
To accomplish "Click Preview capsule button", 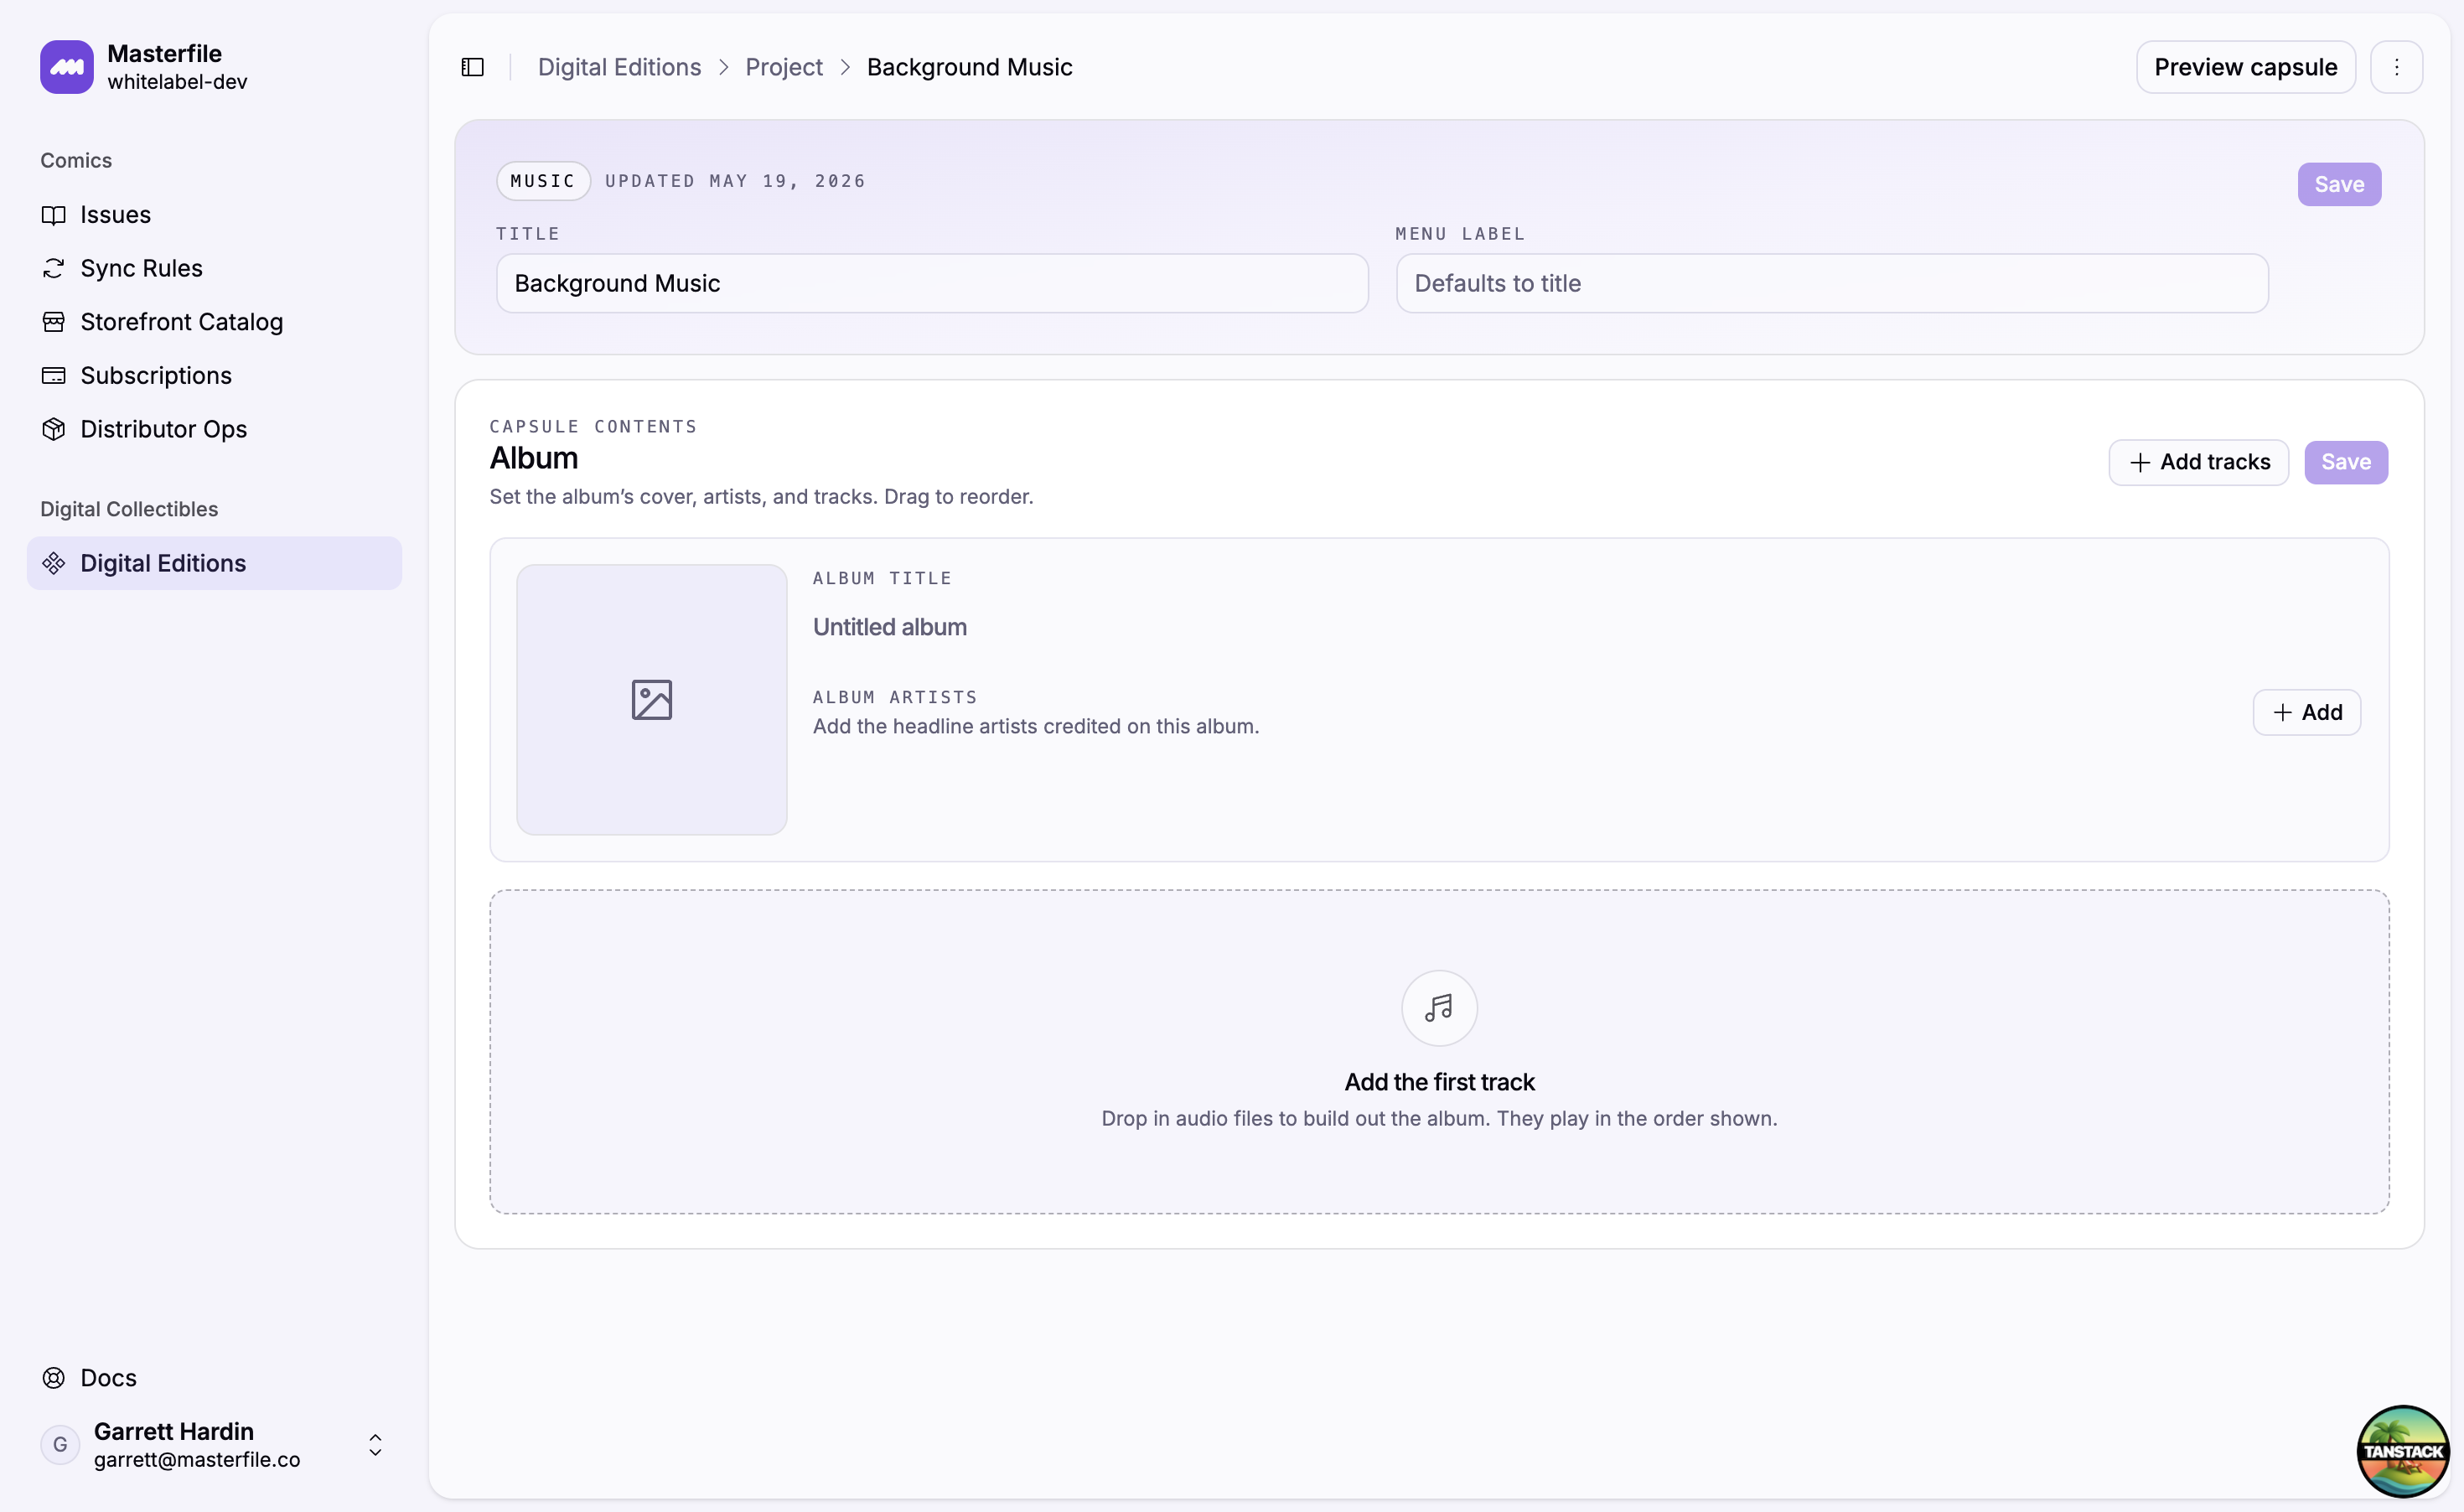I will (x=2245, y=67).
